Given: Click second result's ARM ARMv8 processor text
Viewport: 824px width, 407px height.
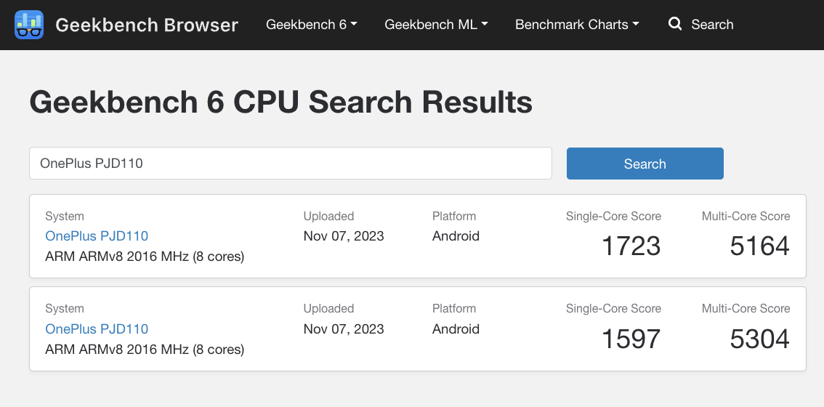Looking at the screenshot, I should [x=145, y=349].
